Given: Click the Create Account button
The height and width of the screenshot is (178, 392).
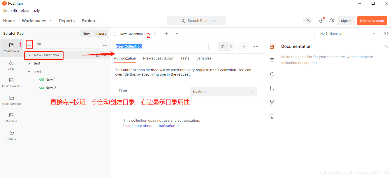Looking at the screenshot, I should pyautogui.click(x=372, y=21).
